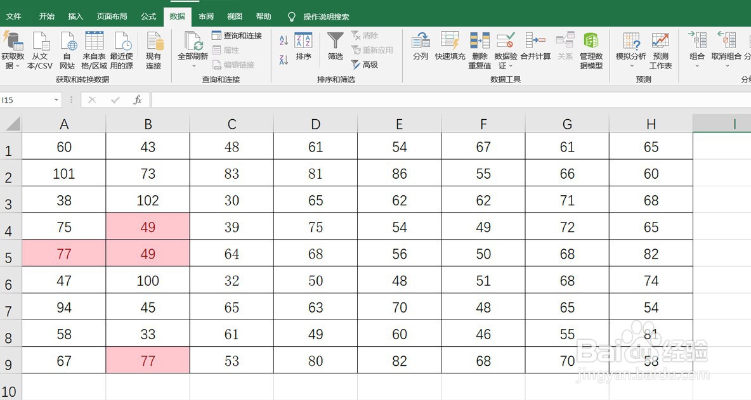Click the fx insert function icon
The image size is (751, 400).
click(138, 100)
